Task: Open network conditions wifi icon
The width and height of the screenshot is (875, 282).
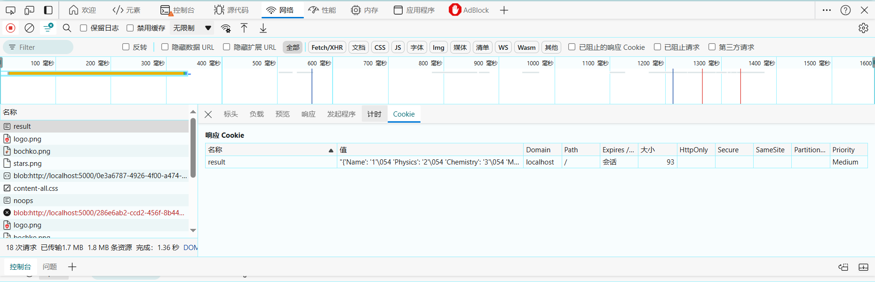Action: click(226, 28)
